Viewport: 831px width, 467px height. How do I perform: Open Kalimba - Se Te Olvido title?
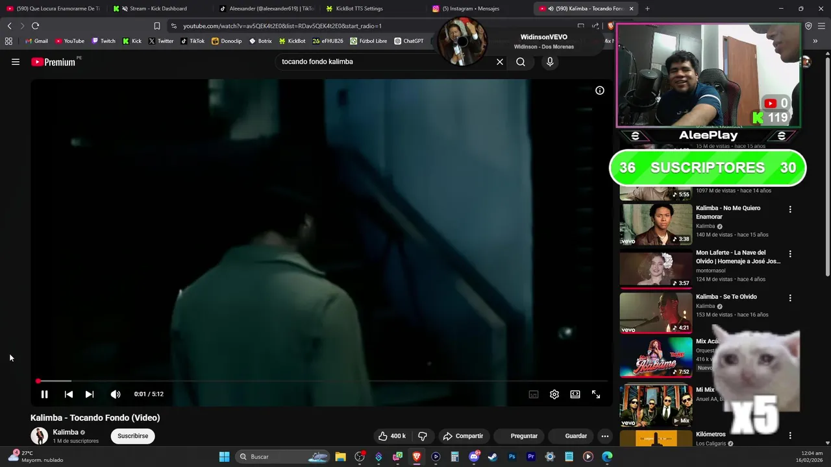coord(726,296)
